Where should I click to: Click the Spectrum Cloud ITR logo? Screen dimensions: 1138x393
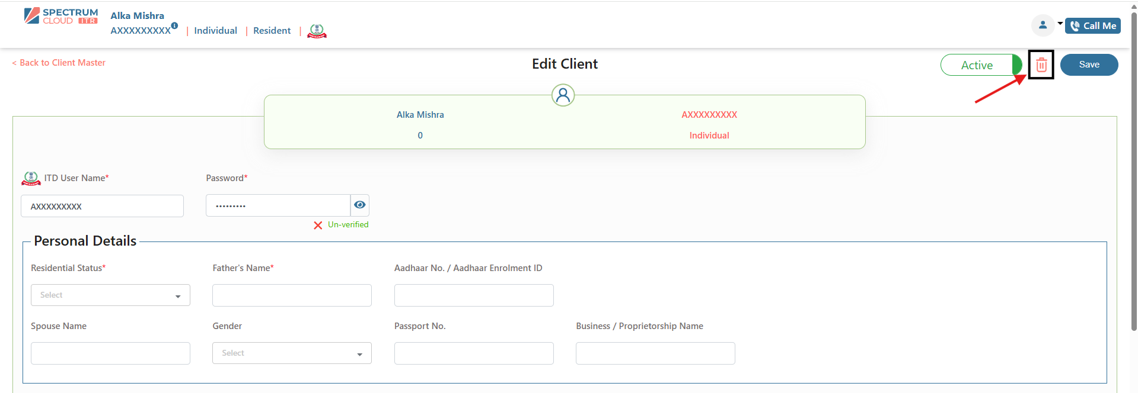pos(61,16)
